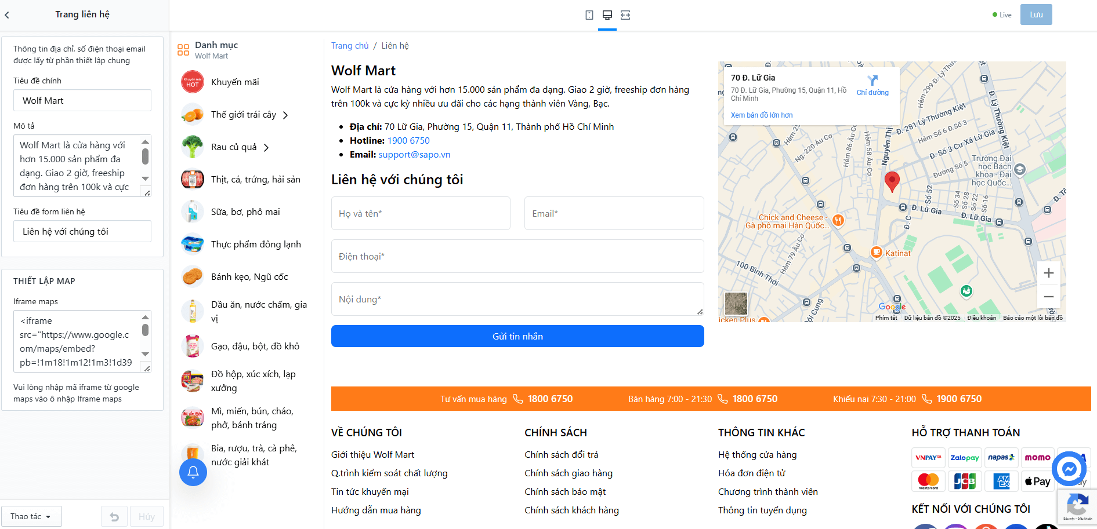Zoom out on the map
The width and height of the screenshot is (1097, 529).
[x=1049, y=297]
